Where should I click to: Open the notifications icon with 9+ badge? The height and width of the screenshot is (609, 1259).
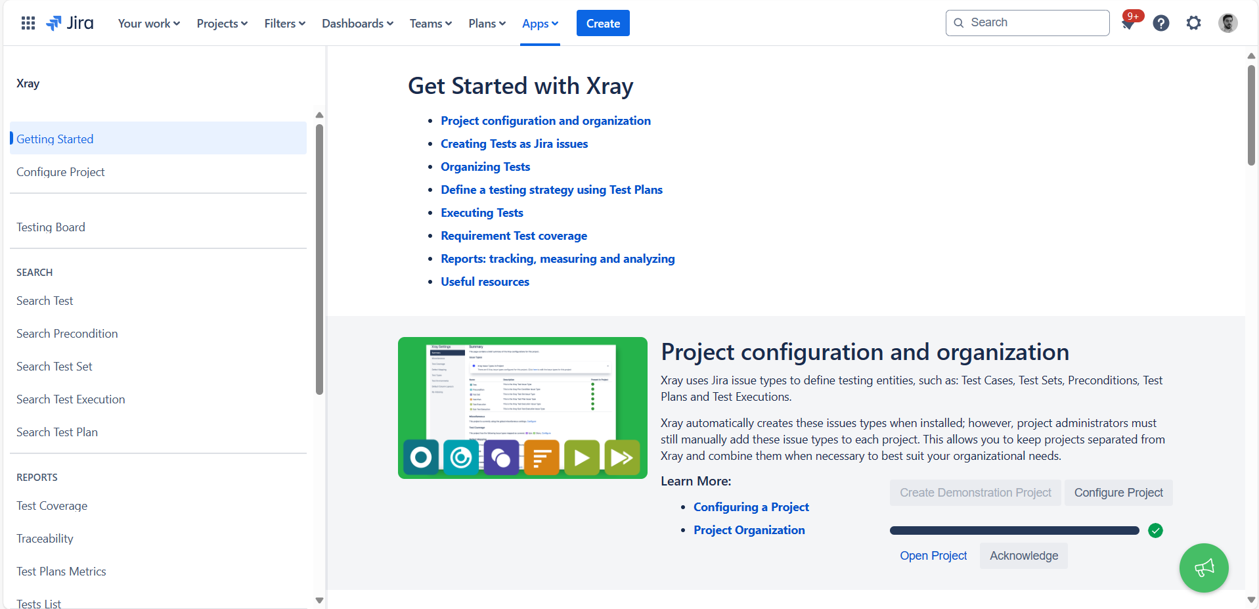[x=1130, y=22]
